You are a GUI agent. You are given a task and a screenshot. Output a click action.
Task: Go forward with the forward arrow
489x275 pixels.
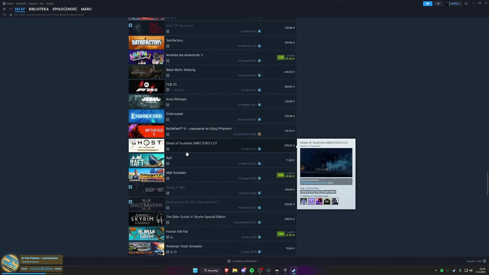[x=10, y=9]
